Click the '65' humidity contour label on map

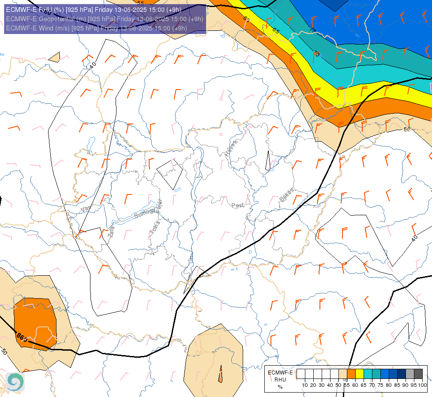(x=276, y=31)
